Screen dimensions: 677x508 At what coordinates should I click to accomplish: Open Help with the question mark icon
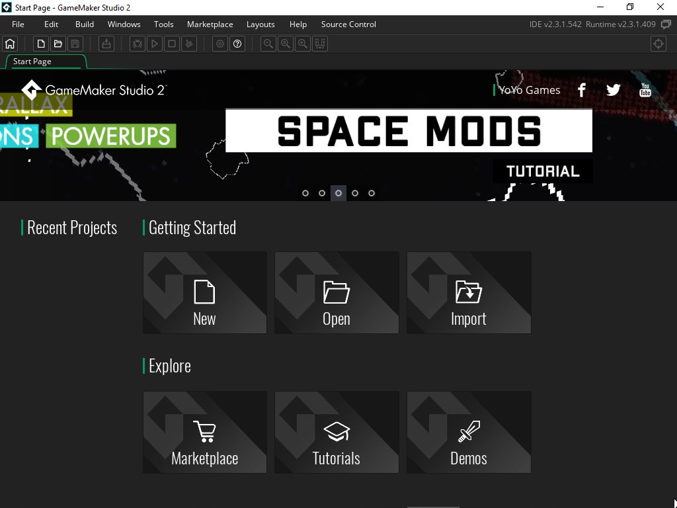click(x=237, y=44)
